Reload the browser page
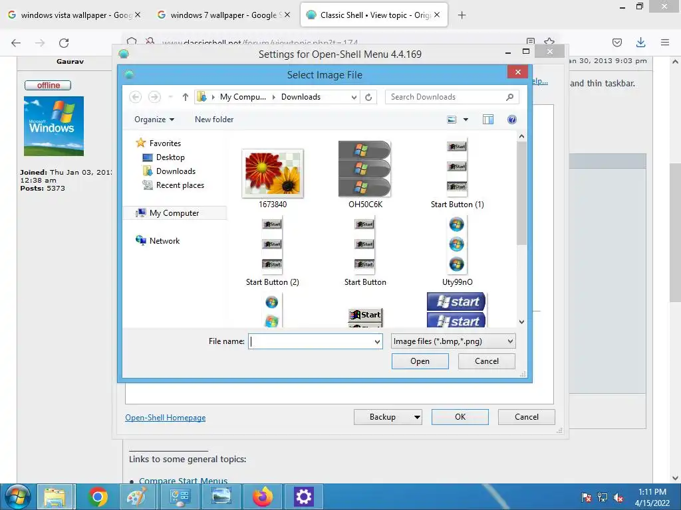The width and height of the screenshot is (681, 510). [x=64, y=42]
